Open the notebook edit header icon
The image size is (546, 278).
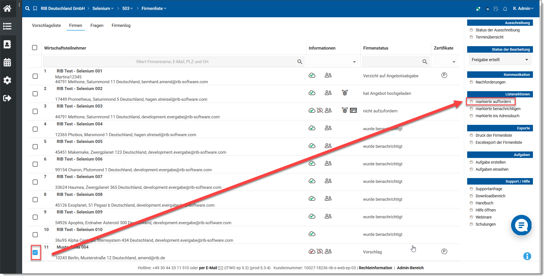click(496, 9)
